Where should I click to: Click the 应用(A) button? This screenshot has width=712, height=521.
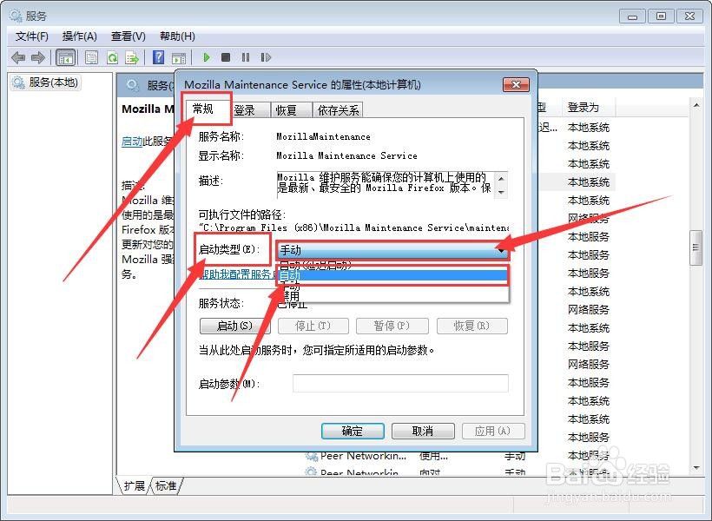(493, 431)
